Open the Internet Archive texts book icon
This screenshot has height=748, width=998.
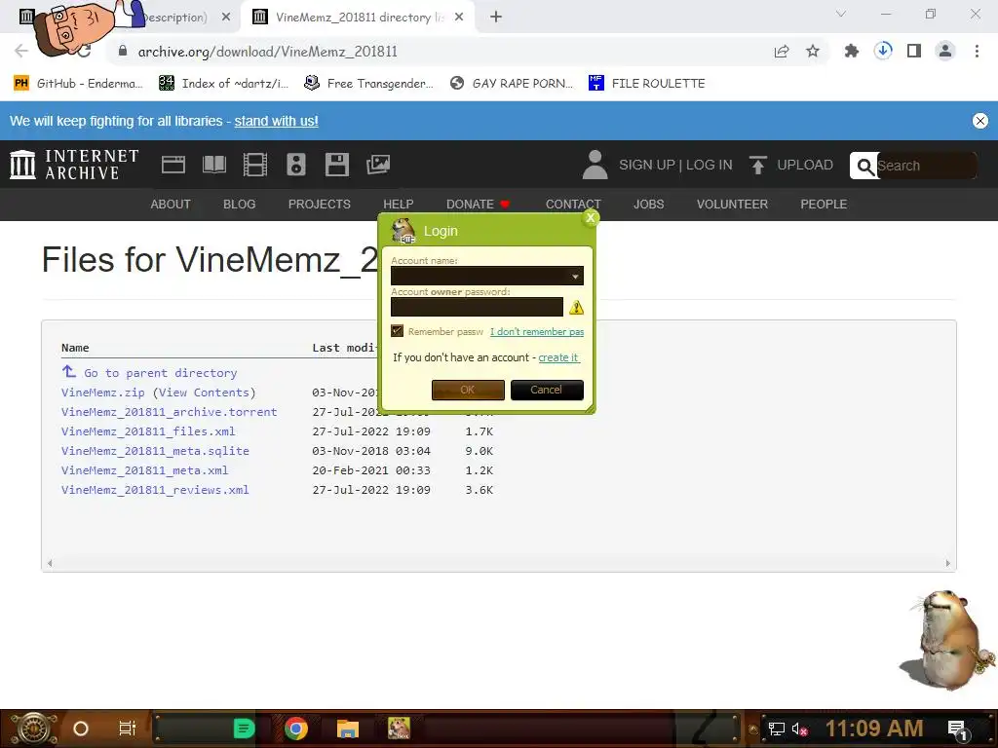213,165
